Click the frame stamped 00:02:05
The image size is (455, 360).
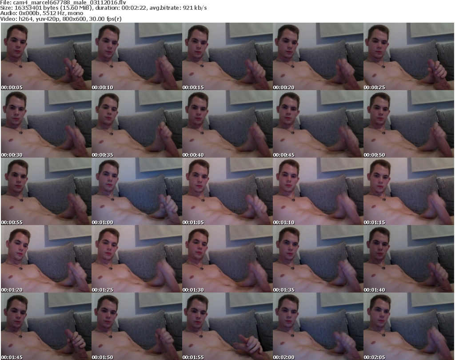(x=409, y=326)
